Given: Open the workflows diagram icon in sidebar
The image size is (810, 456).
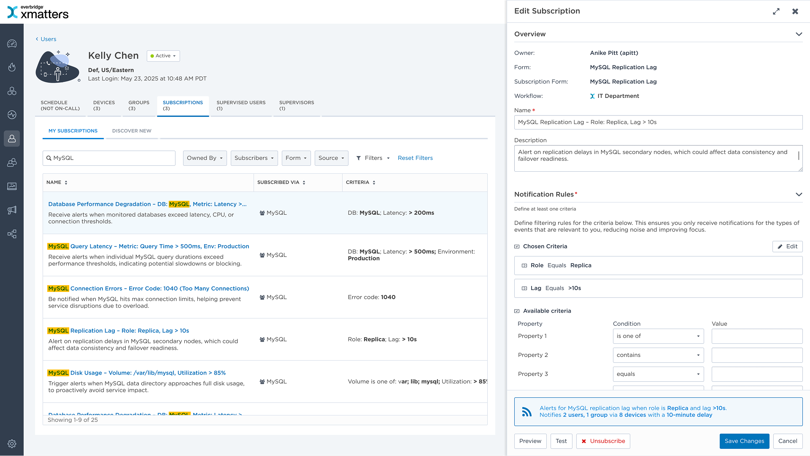Looking at the screenshot, I should (x=12, y=234).
